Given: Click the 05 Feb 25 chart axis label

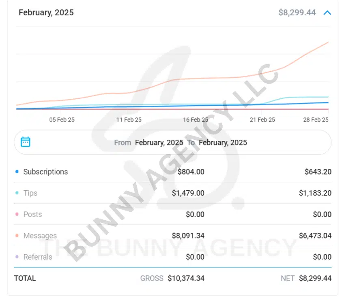Looking at the screenshot, I should pos(62,120).
